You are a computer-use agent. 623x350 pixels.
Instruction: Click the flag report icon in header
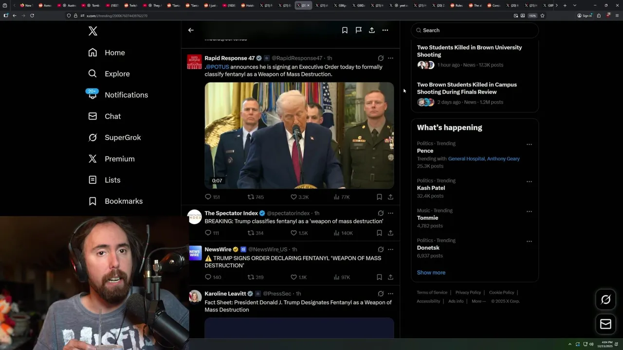coord(358,30)
